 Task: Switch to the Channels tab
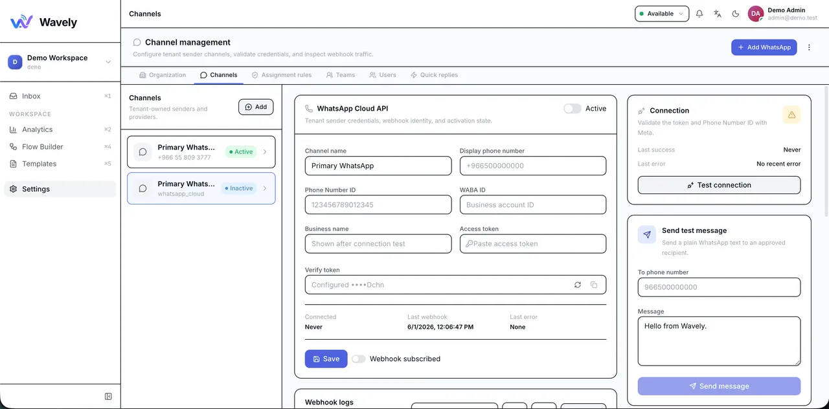click(219, 75)
